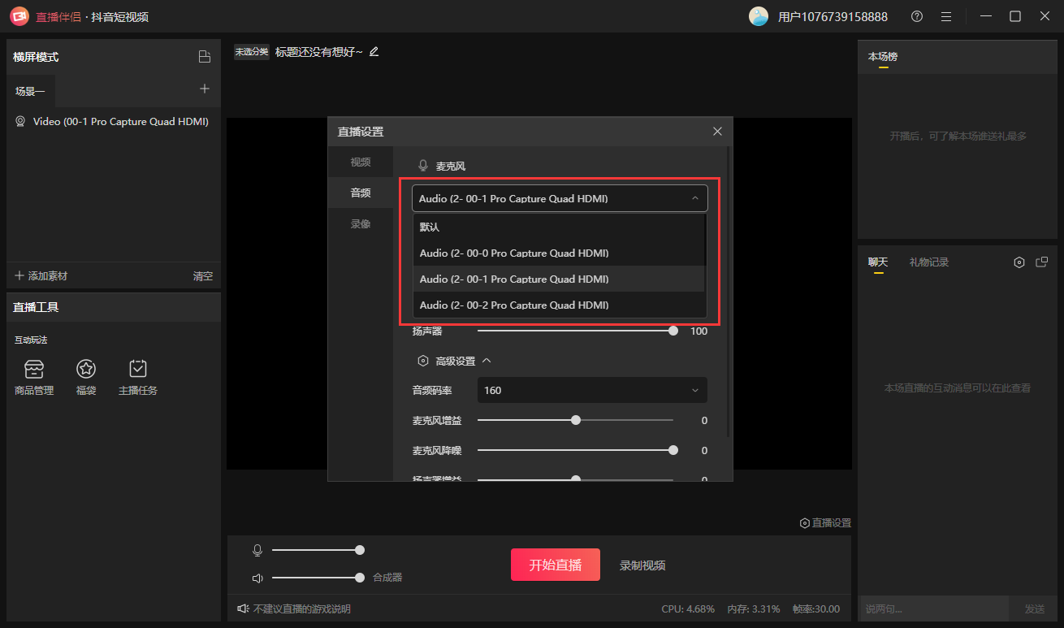Click bottom microphone volume slider

point(318,550)
